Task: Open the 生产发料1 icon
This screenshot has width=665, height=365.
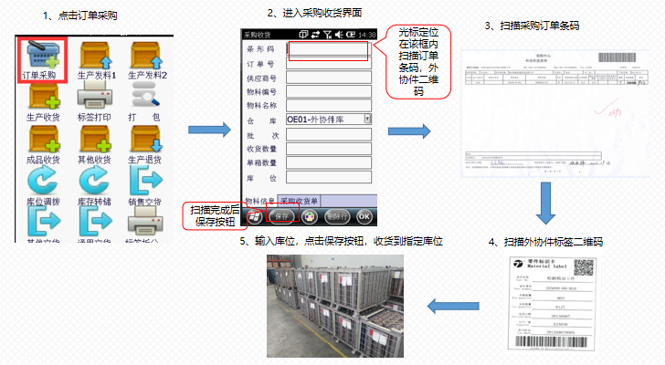Action: (95, 55)
